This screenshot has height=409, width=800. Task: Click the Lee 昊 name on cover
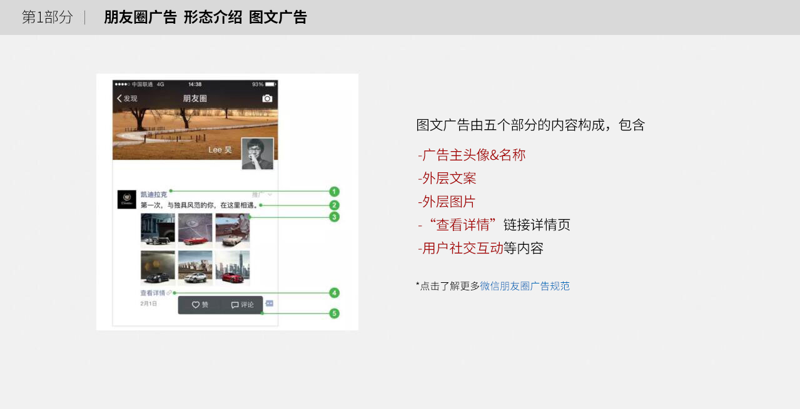[220, 150]
